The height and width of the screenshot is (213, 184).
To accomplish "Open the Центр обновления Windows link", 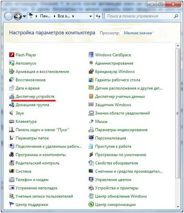I will pos(121,196).
